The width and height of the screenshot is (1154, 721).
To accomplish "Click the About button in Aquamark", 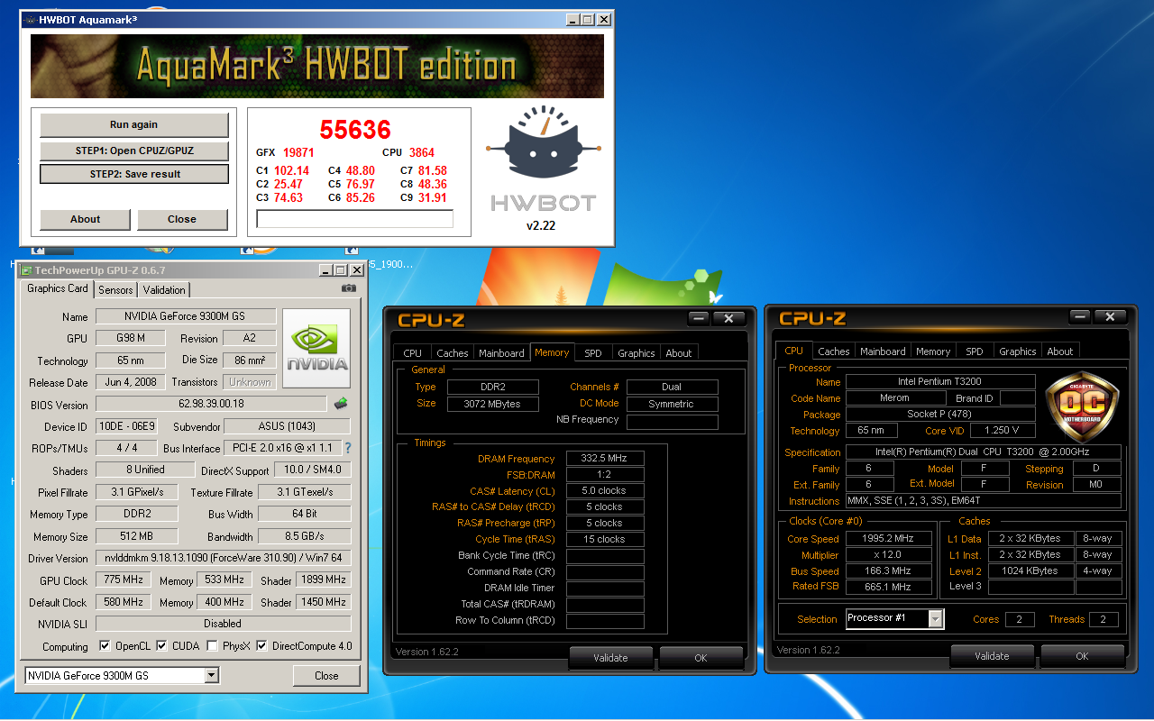I will [x=86, y=219].
